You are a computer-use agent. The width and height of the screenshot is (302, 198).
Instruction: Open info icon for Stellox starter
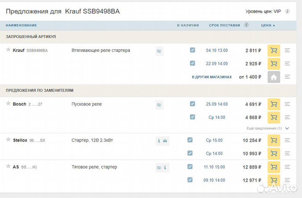pos(159,141)
